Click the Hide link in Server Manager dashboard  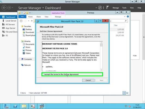tap(135, 56)
